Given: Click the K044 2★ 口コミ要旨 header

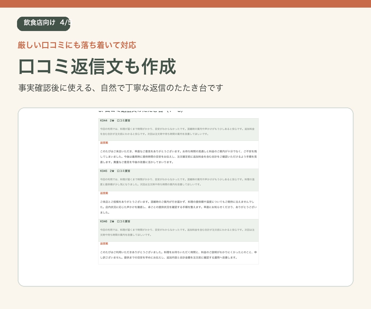Looking at the screenshot, I should (115, 121).
